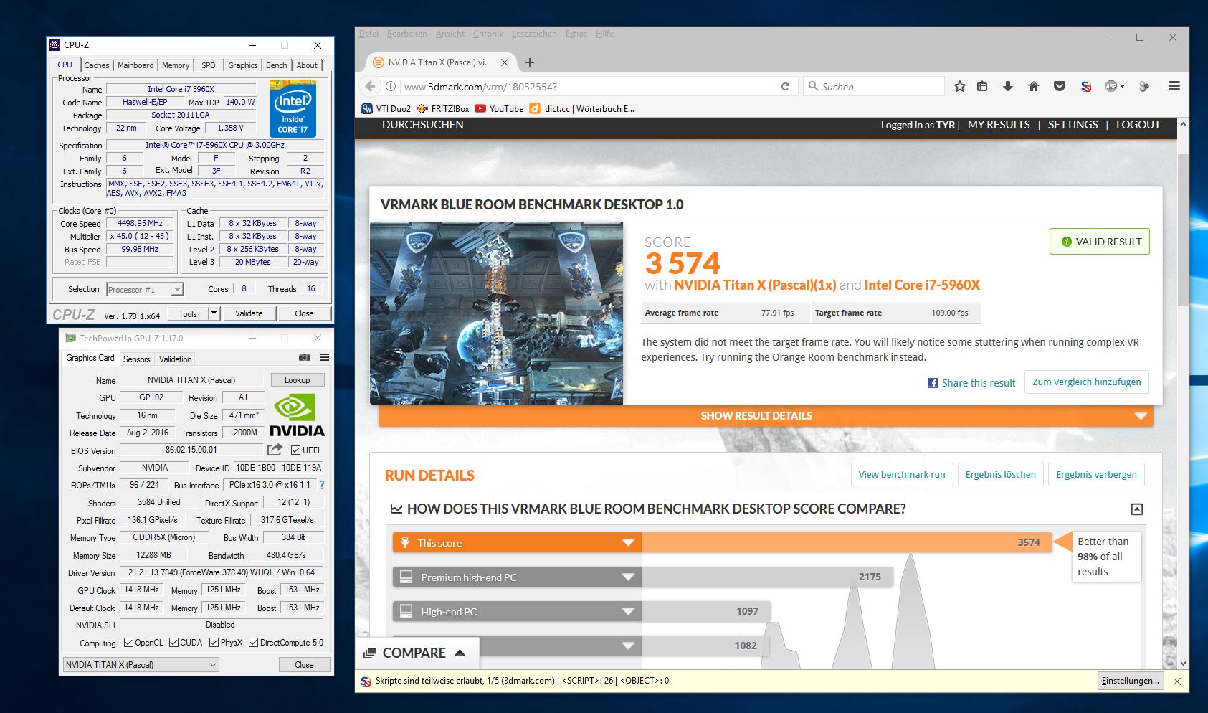1208x713 pixels.
Task: Click the 3dmark URL address field
Action: pyautogui.click(x=588, y=87)
